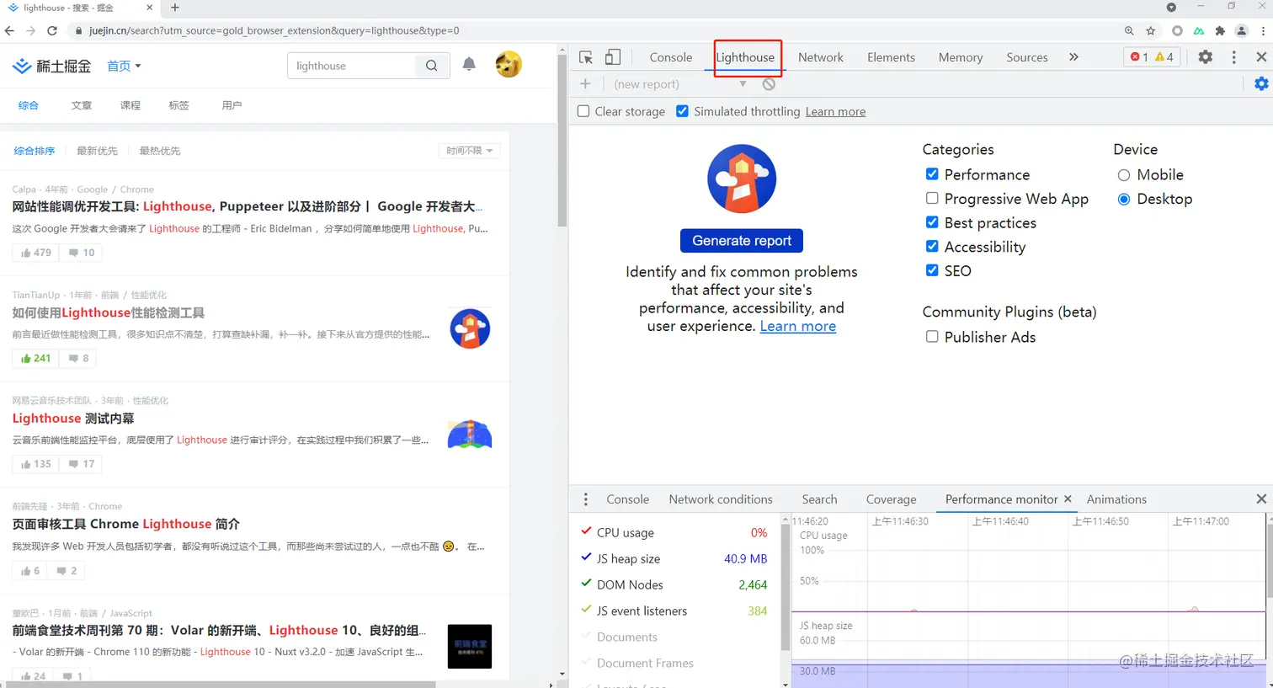The height and width of the screenshot is (688, 1273).
Task: Click the lighthouse search input field
Action: coord(352,66)
